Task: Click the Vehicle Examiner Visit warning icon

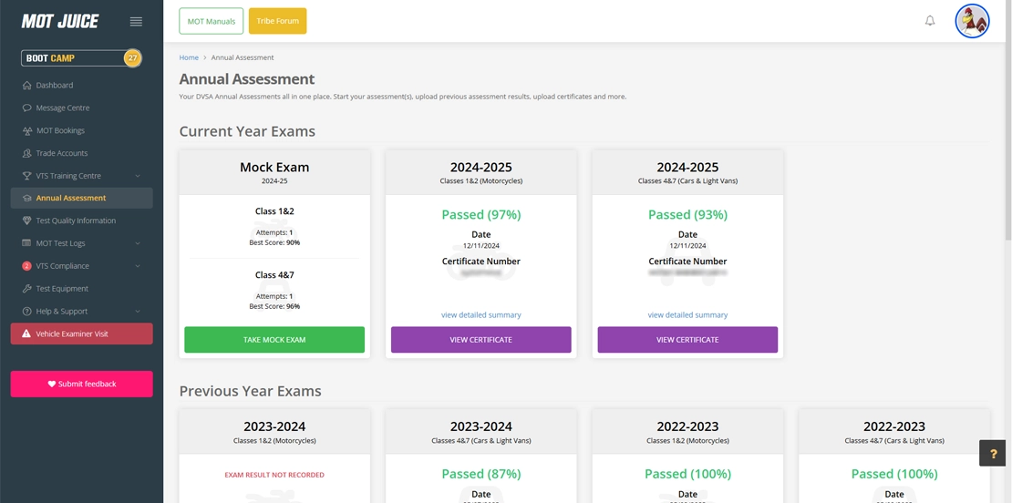Action: pyautogui.click(x=26, y=334)
